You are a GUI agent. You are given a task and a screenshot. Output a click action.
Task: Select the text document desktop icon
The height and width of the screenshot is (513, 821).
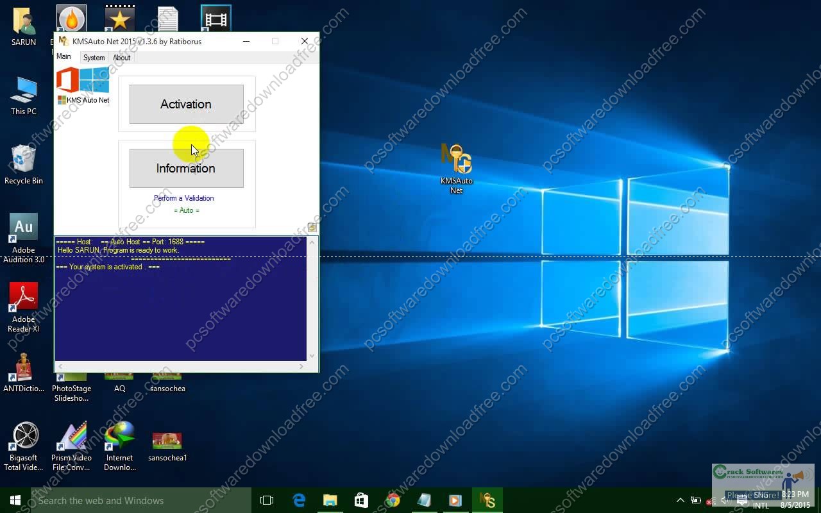(x=167, y=19)
